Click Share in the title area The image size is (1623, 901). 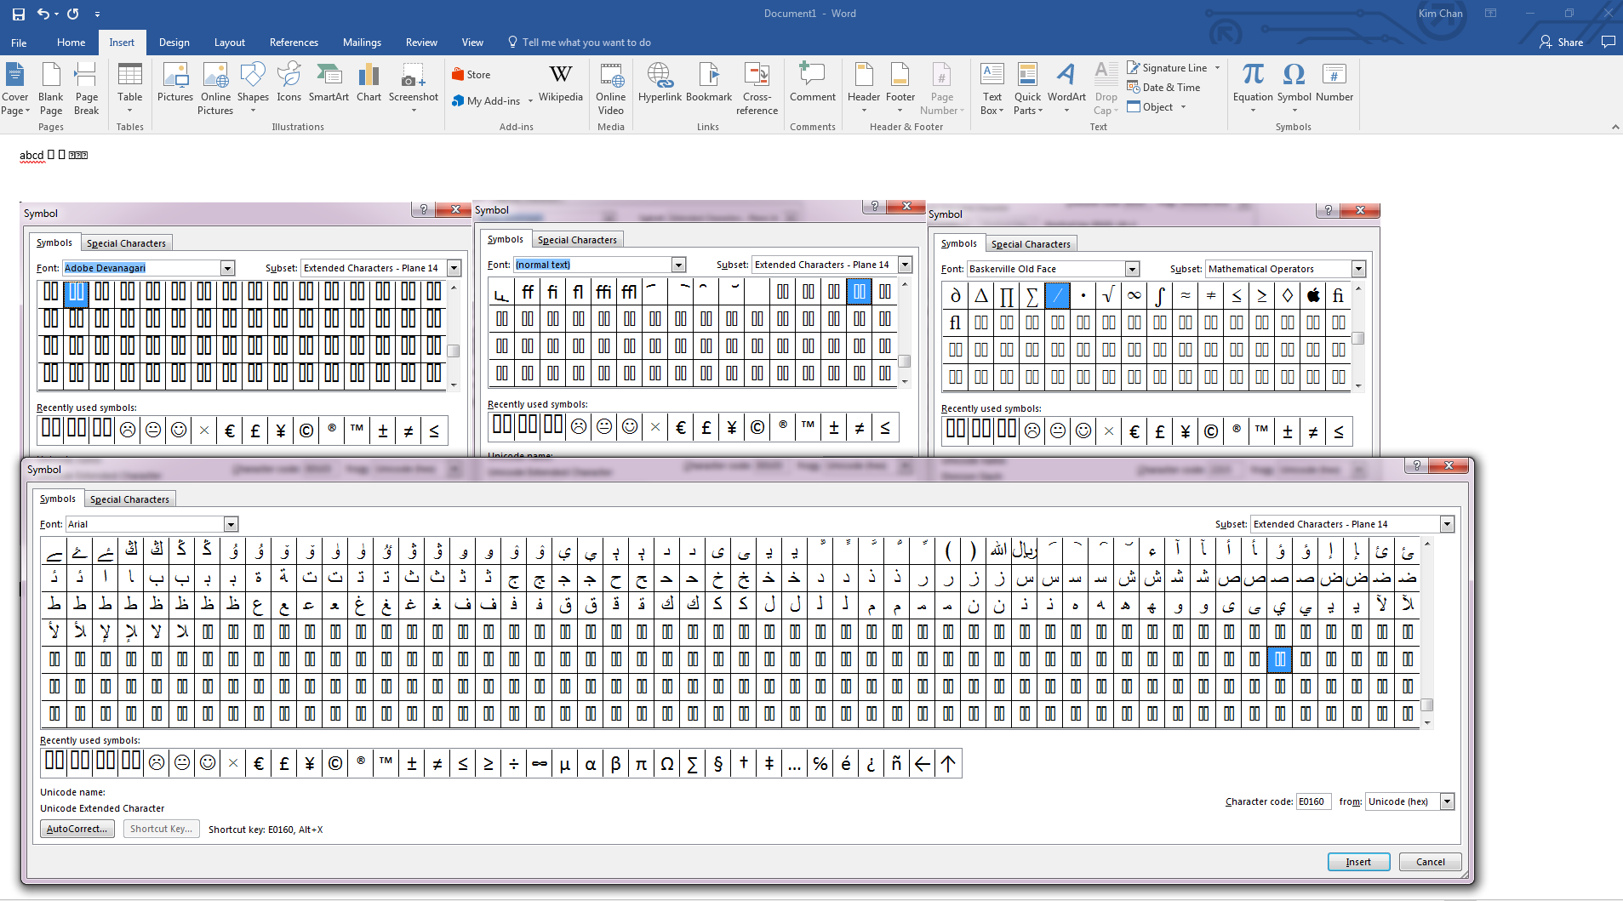[x=1562, y=42]
